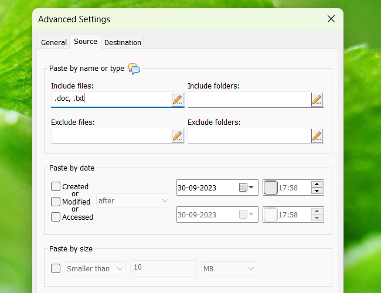The width and height of the screenshot is (381, 293).
Task: Expand the 'Smaller than' size dropdown
Action: pyautogui.click(x=95, y=268)
